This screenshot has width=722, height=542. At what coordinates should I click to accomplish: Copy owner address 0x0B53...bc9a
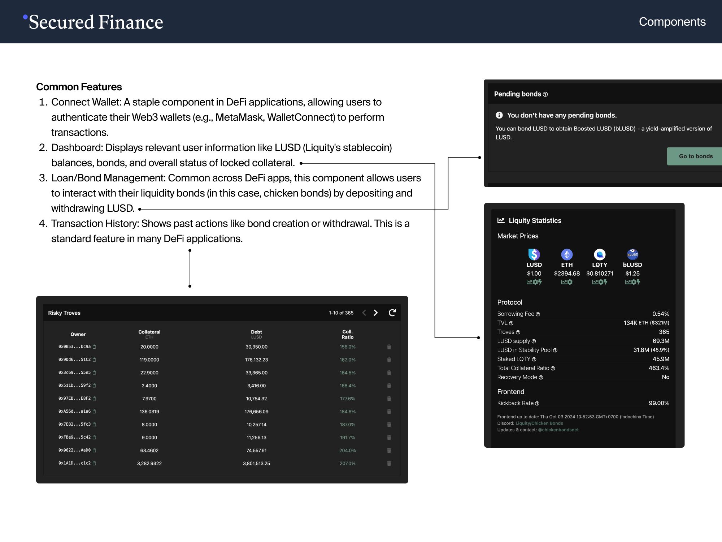95,347
